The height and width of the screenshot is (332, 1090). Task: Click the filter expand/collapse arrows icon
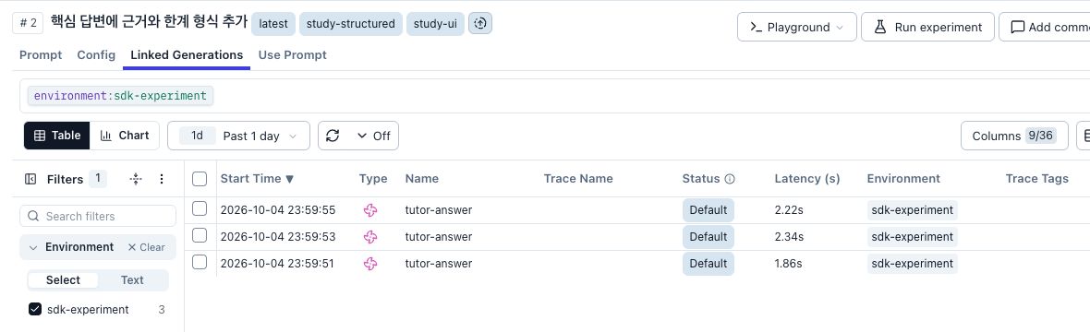tap(136, 179)
